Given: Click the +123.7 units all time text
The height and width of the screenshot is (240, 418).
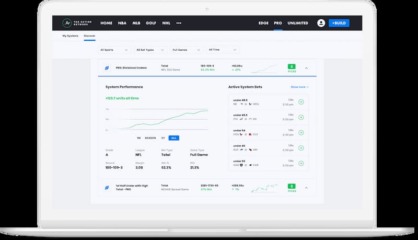Looking at the screenshot, I should point(122,98).
